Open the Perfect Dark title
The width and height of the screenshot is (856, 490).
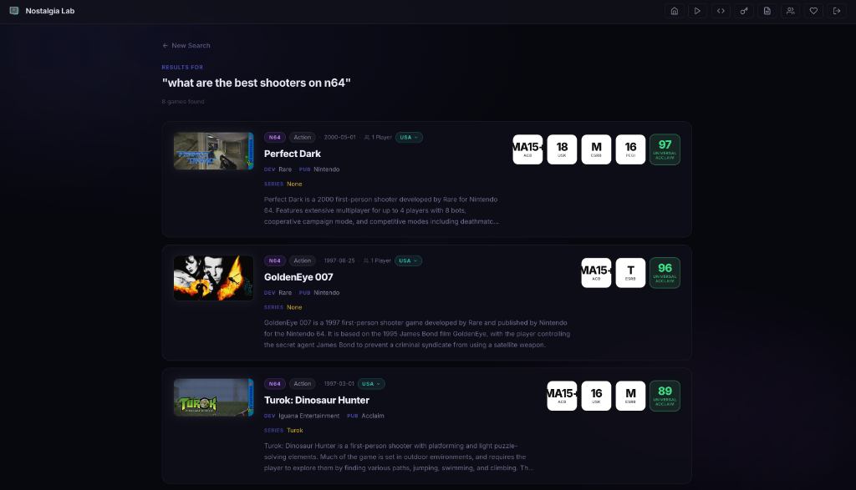click(x=292, y=154)
